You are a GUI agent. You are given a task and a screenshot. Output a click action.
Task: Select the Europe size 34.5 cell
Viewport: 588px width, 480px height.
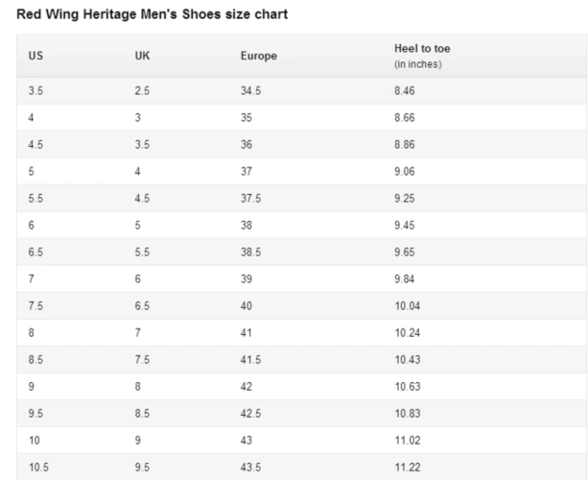252,88
